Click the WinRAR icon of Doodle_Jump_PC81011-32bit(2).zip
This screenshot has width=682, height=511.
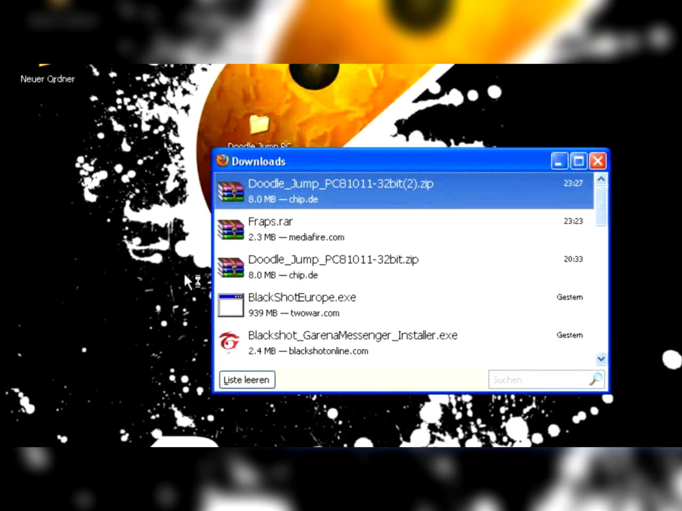tap(231, 192)
